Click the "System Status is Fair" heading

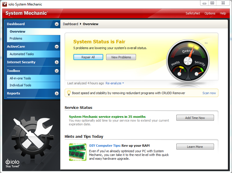pyautogui.click(x=99, y=42)
